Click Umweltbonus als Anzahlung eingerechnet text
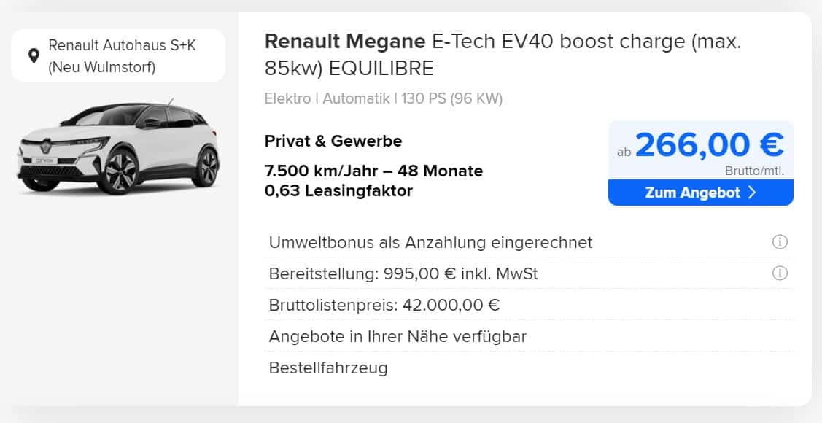The image size is (822, 423). pyautogui.click(x=430, y=243)
